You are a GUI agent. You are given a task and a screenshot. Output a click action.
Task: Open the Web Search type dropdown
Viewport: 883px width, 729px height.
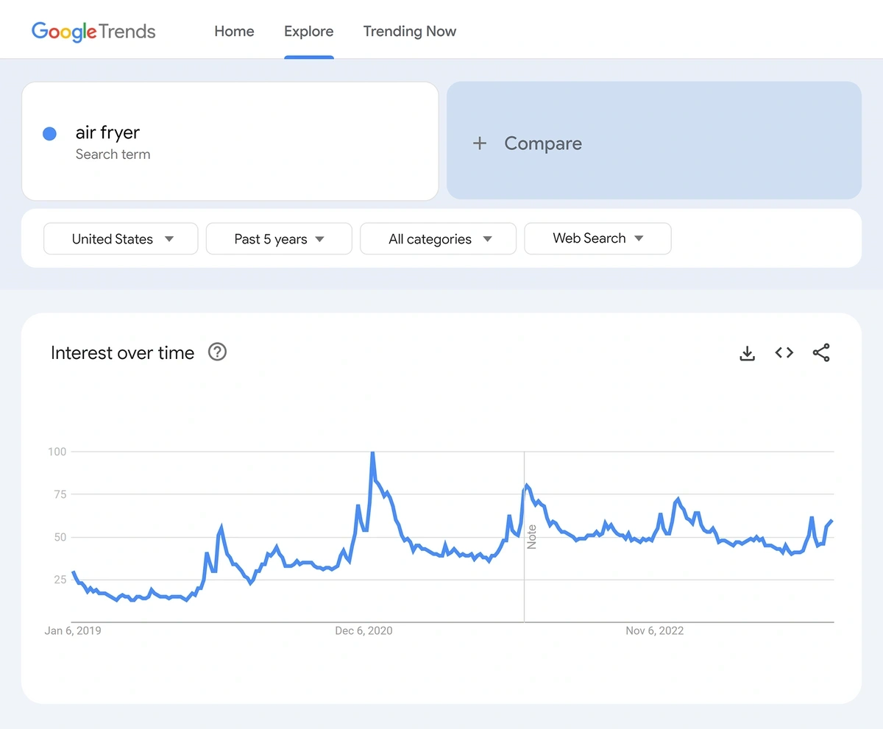pos(597,238)
